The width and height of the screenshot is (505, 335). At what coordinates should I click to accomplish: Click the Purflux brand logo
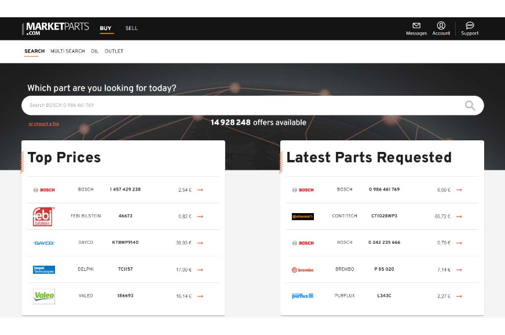[x=302, y=296]
